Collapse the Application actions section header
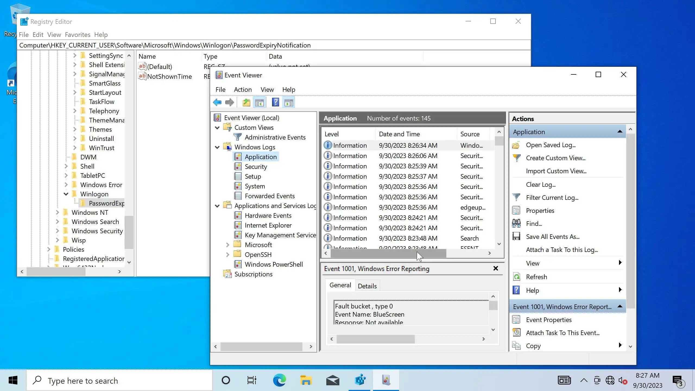695x391 pixels. coord(620,132)
